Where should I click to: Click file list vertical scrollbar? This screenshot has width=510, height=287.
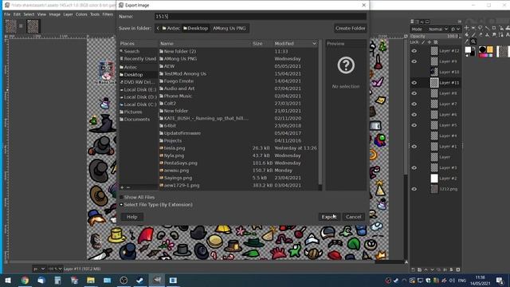coord(320,114)
